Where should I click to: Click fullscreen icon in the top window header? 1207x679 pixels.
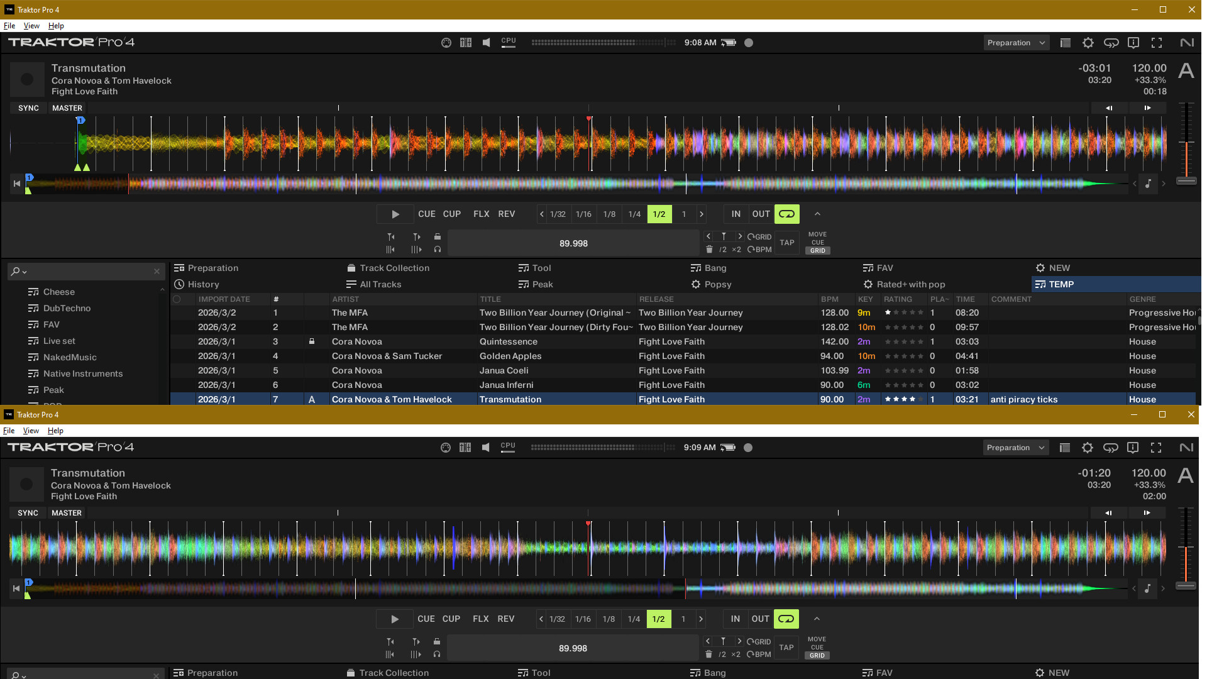[x=1156, y=43]
